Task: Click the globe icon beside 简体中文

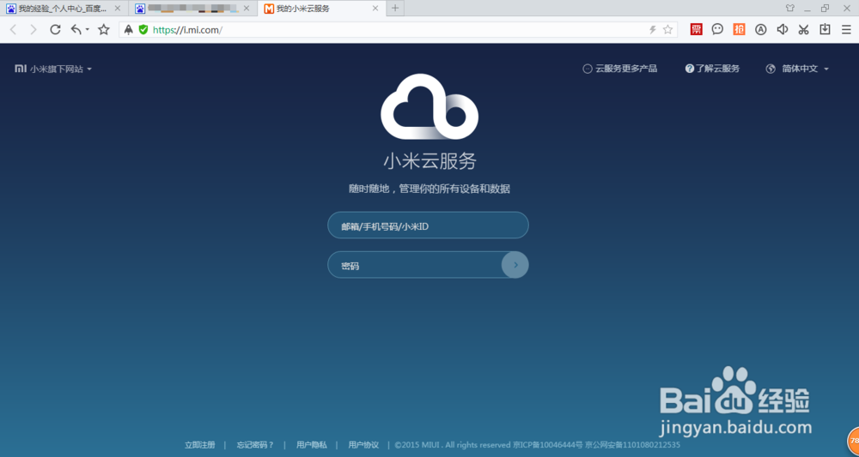Action: click(x=771, y=69)
